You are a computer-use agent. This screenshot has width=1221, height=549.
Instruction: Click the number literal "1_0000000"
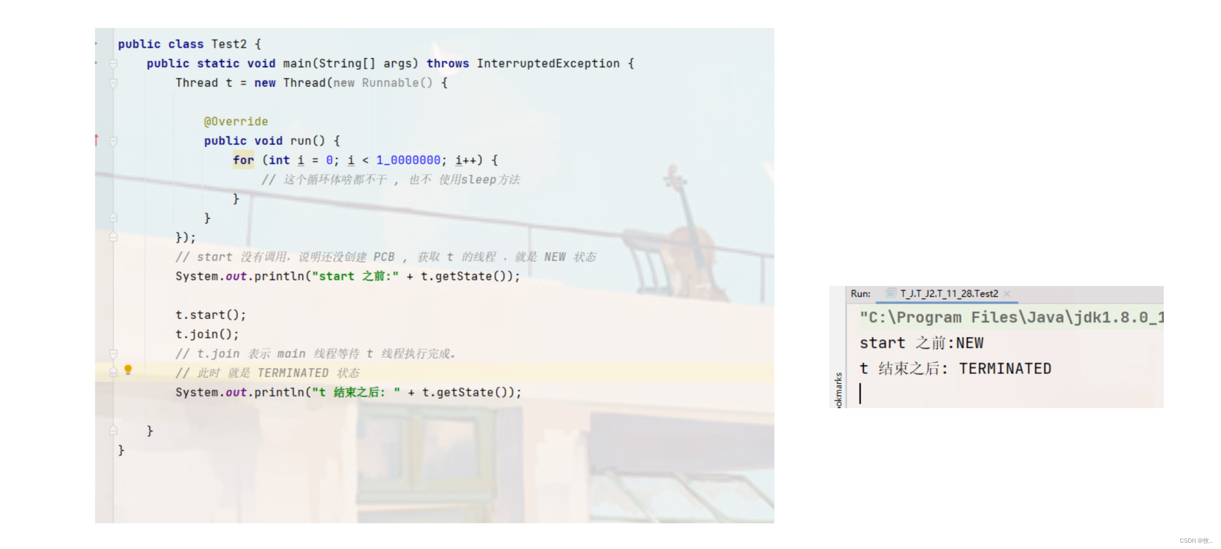click(408, 160)
